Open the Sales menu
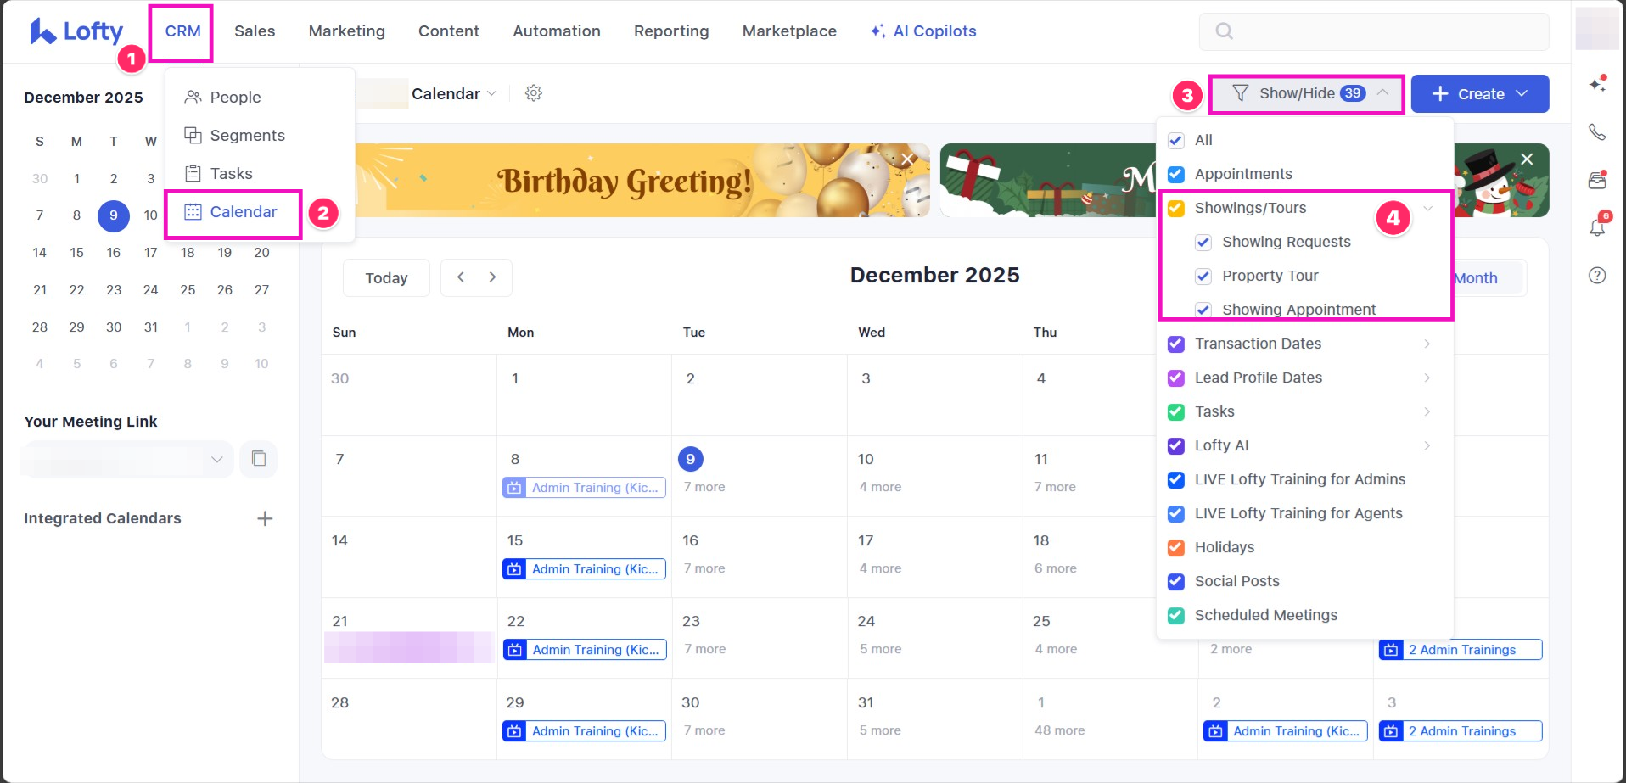 [255, 31]
